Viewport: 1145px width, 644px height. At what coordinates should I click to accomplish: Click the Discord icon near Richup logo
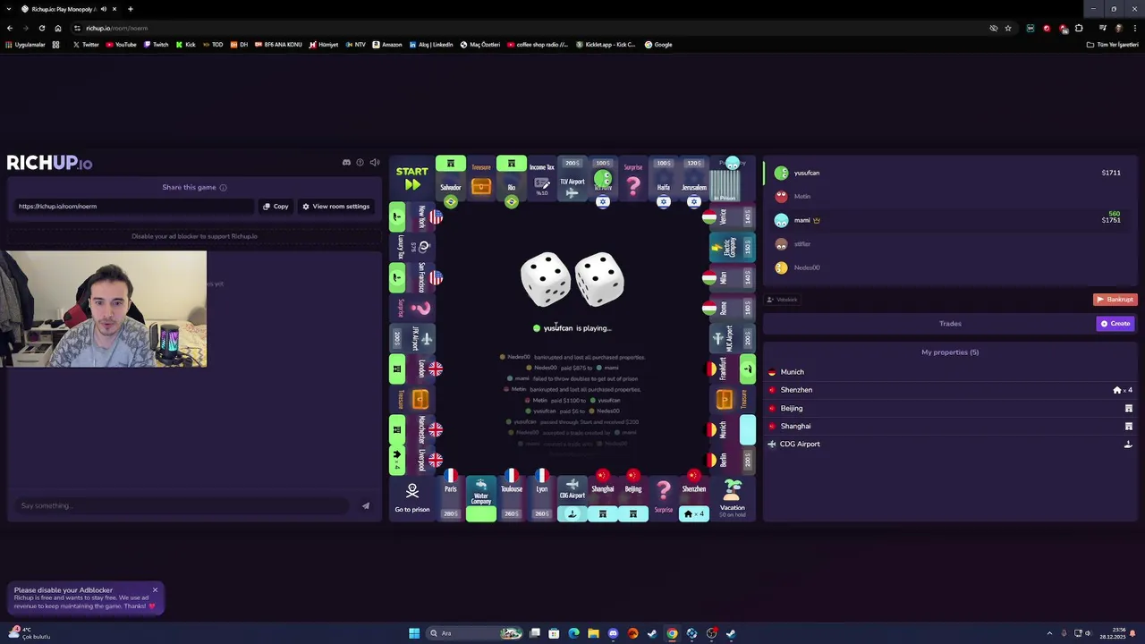pyautogui.click(x=346, y=163)
